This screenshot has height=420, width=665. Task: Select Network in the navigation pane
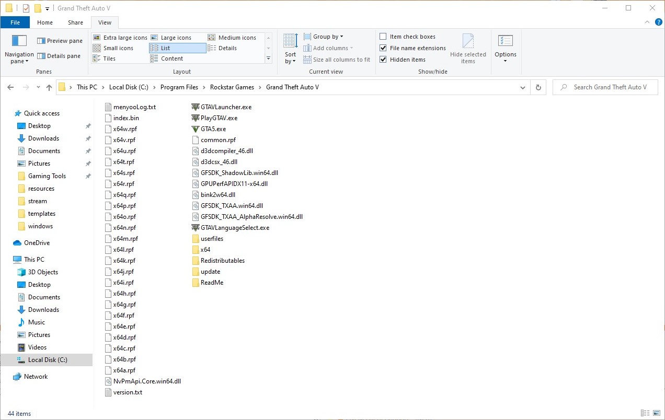pyautogui.click(x=36, y=377)
